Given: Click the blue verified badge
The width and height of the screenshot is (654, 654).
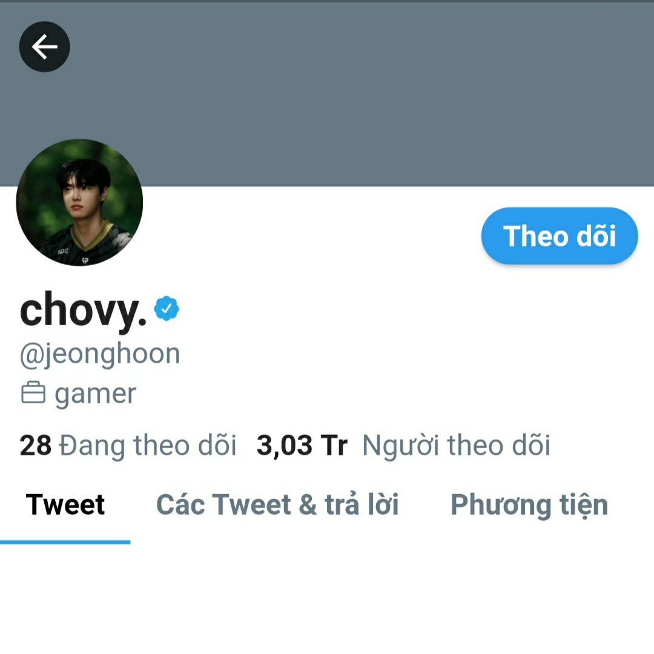Looking at the screenshot, I should point(167,308).
